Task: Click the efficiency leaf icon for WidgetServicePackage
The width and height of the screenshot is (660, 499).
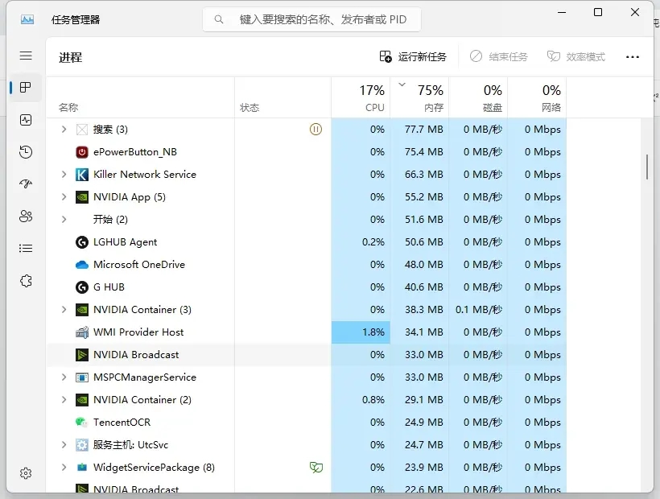Action: tap(316, 467)
